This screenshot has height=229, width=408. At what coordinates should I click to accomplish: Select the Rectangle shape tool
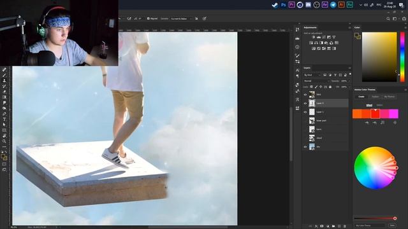[4, 130]
